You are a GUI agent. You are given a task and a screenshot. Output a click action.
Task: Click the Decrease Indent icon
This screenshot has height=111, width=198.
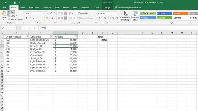70,18
